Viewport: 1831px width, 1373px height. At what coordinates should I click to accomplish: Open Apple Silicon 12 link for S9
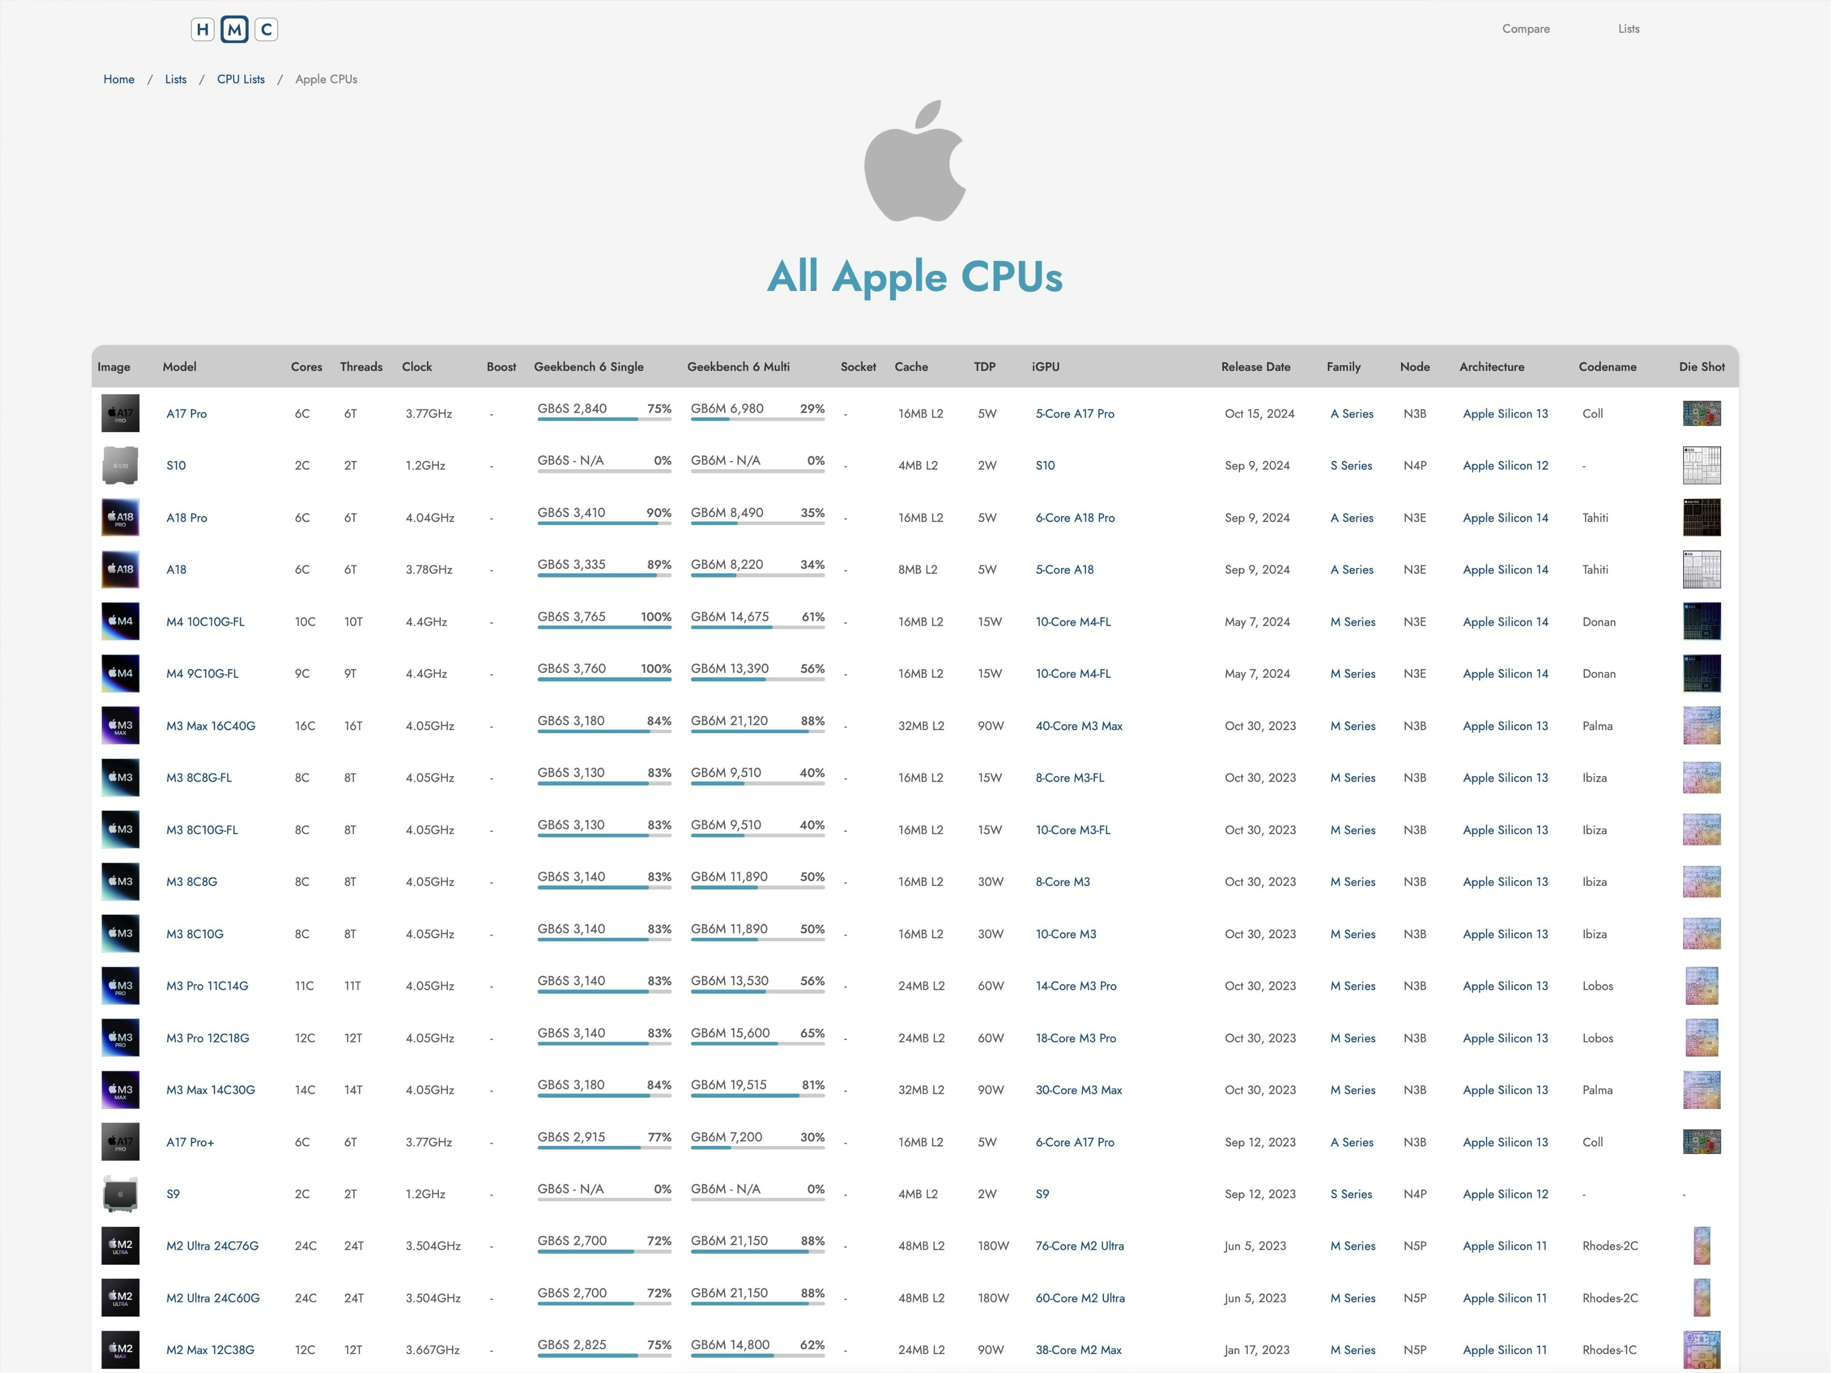(1505, 1194)
